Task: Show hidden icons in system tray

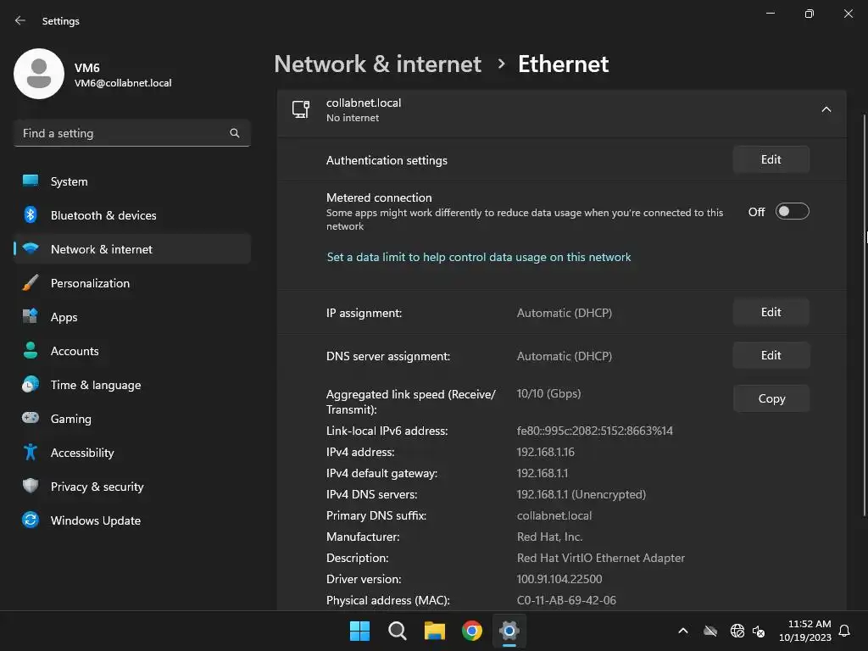Action: 682,631
